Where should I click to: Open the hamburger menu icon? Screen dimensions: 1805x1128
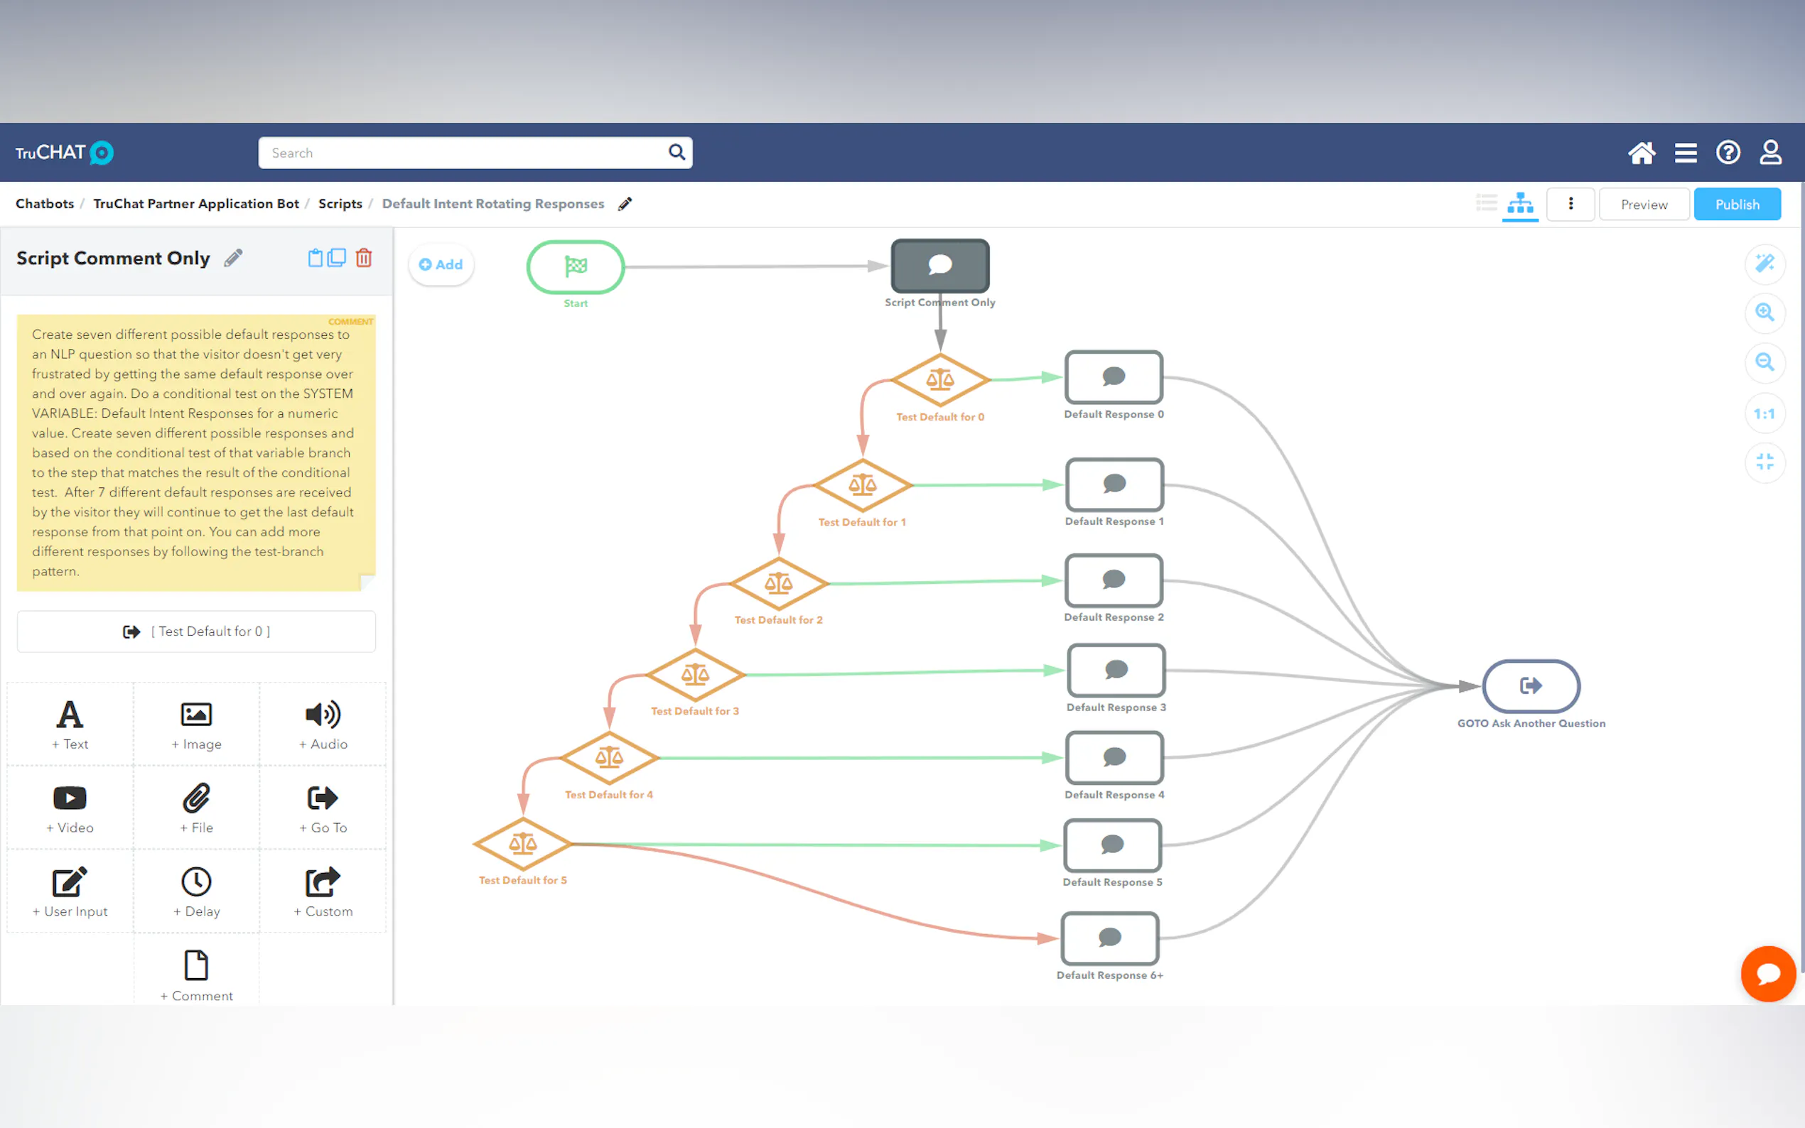coord(1685,153)
